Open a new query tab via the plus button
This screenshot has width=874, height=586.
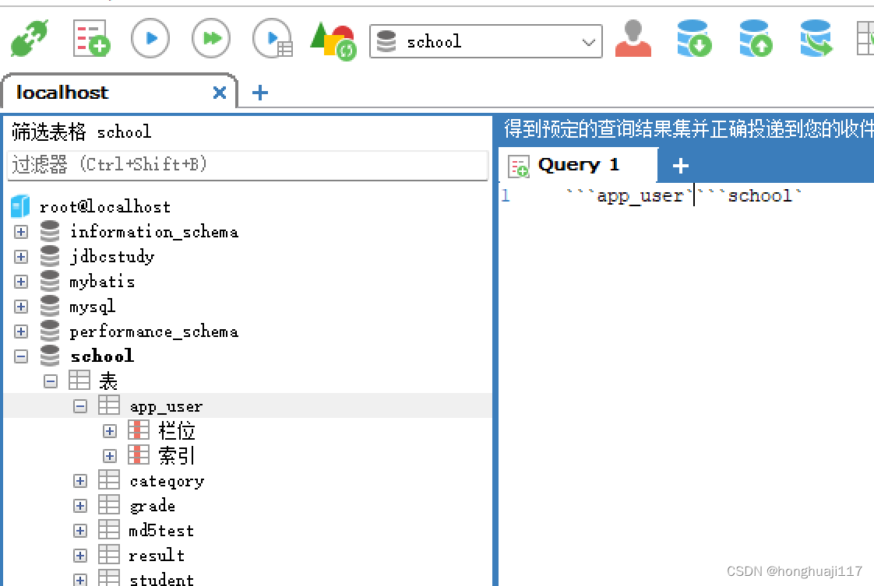point(681,164)
